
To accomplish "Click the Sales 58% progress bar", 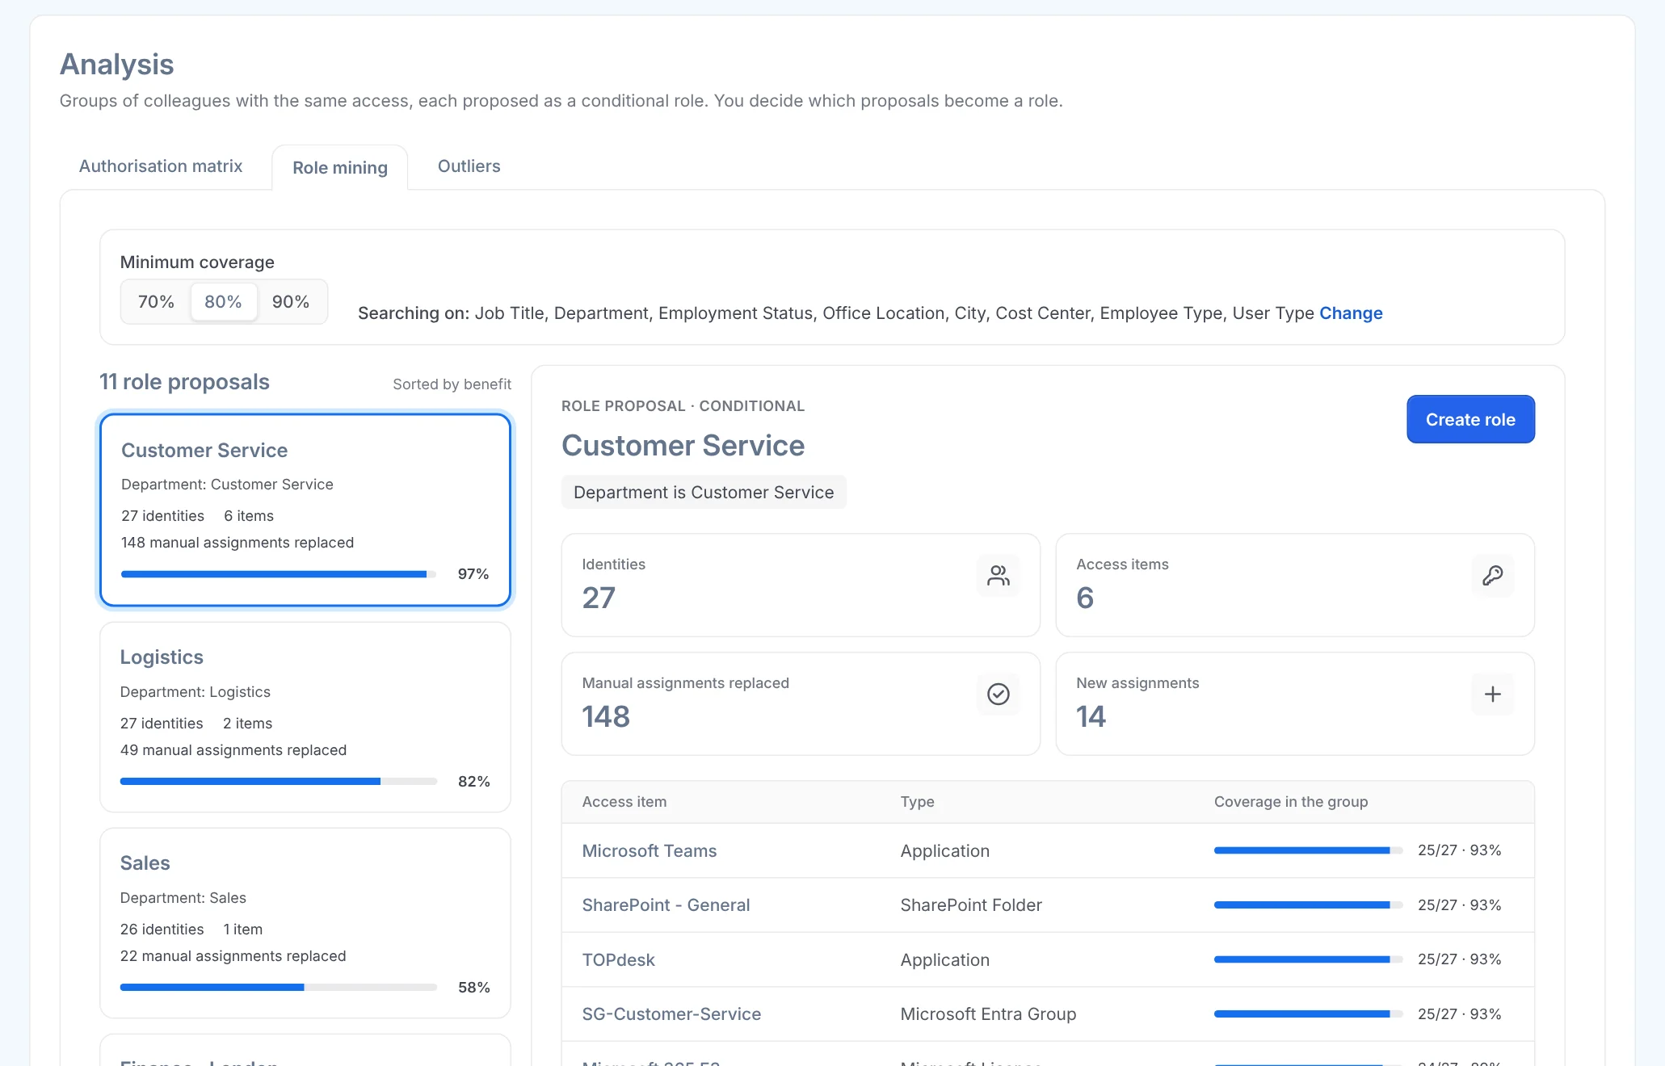I will [x=279, y=987].
